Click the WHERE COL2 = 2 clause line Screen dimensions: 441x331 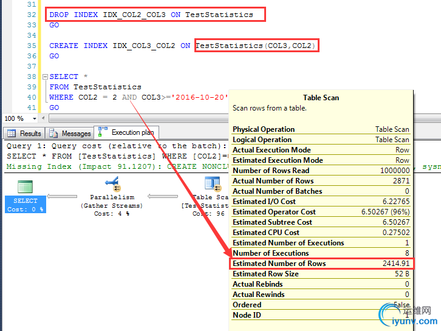point(138,97)
